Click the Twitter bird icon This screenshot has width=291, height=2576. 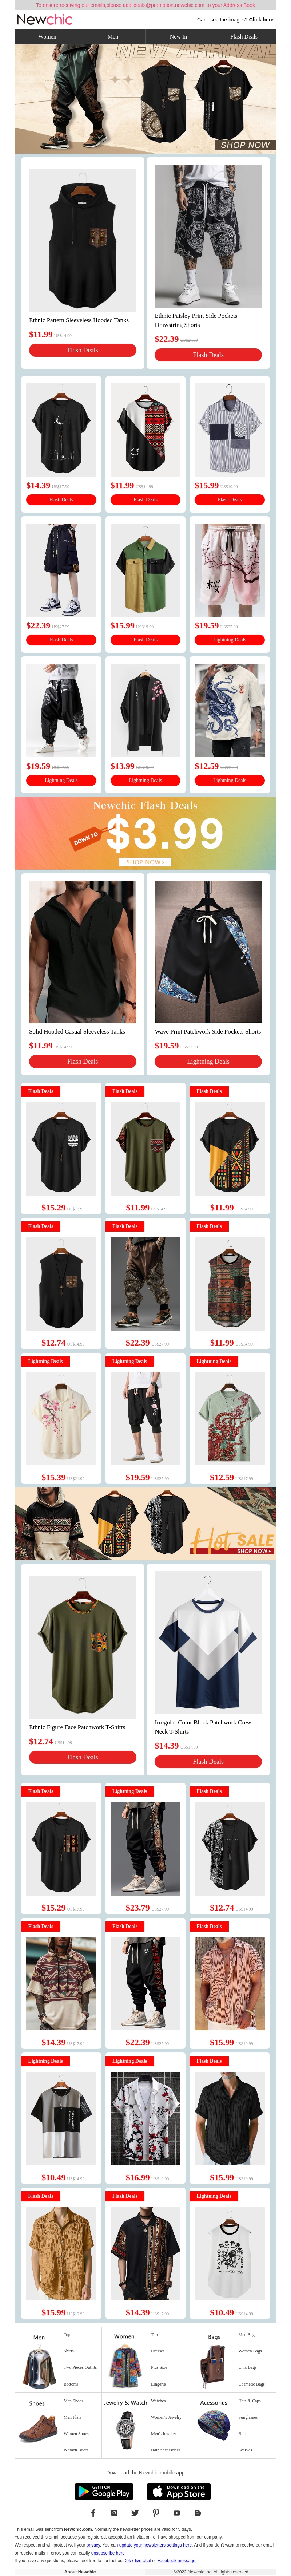[135, 2513]
